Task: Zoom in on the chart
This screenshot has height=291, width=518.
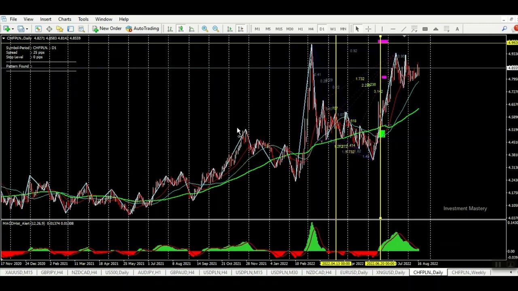Action: point(205,29)
